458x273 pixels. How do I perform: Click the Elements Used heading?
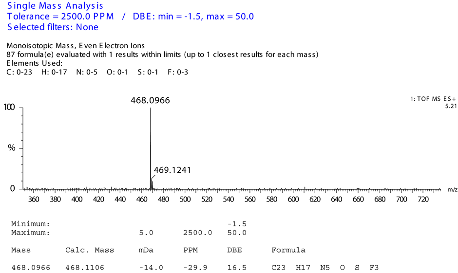[x=34, y=63]
